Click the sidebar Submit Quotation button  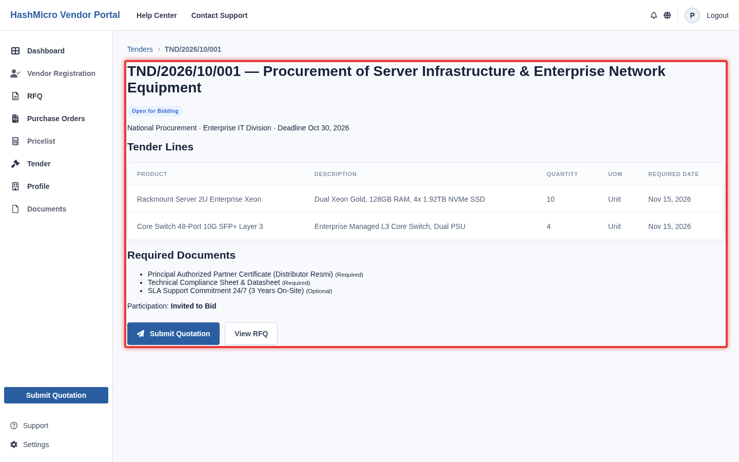pos(56,395)
